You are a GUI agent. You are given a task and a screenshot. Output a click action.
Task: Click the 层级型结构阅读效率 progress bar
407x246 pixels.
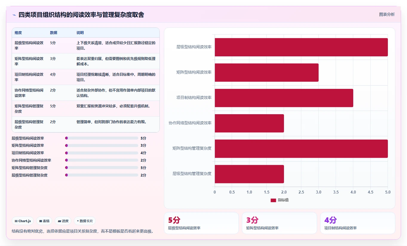102,138
